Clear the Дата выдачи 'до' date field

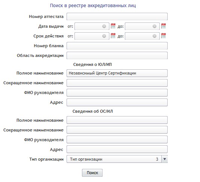pos(155,26)
